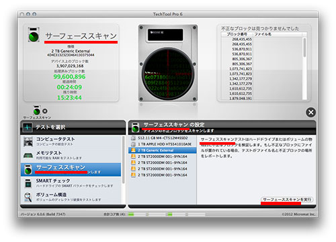Click the drive icon in the サーフェススキャン の設定 header
Screen dimensions: 336x242
point(135,127)
